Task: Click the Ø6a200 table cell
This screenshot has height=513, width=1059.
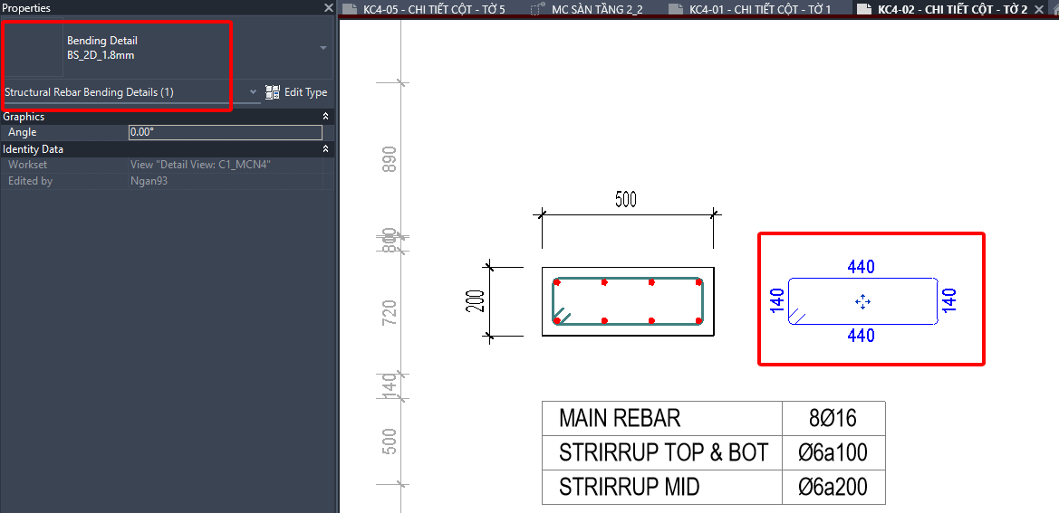Action: tap(833, 487)
